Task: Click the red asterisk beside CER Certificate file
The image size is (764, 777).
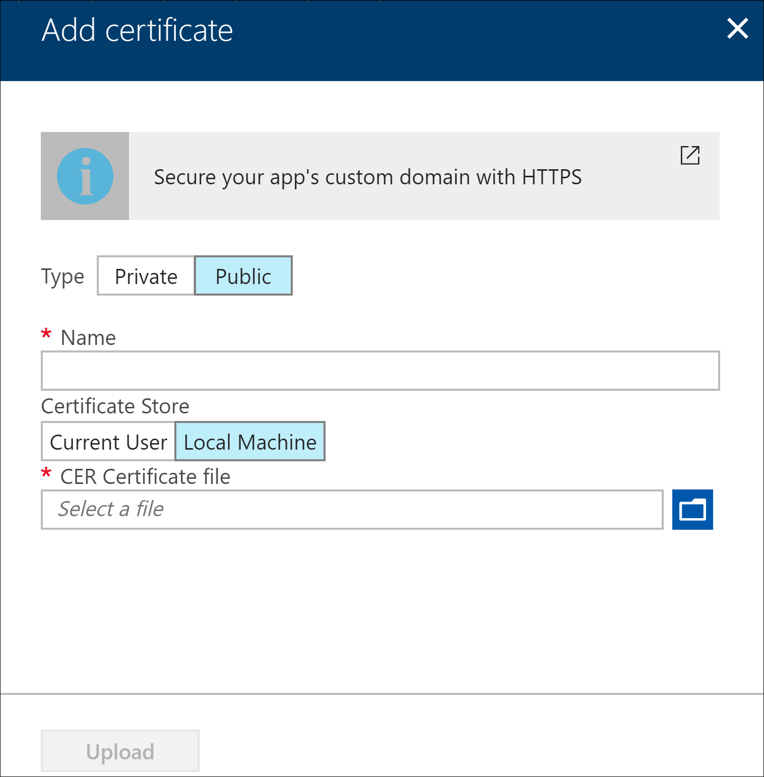Action: [x=46, y=473]
